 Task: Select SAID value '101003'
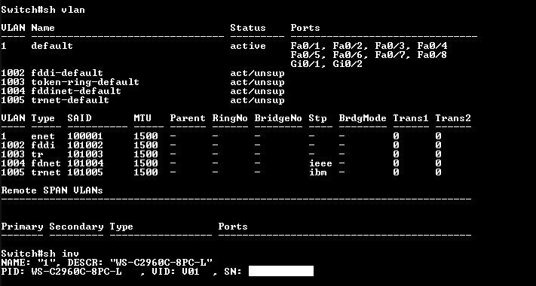coord(84,154)
